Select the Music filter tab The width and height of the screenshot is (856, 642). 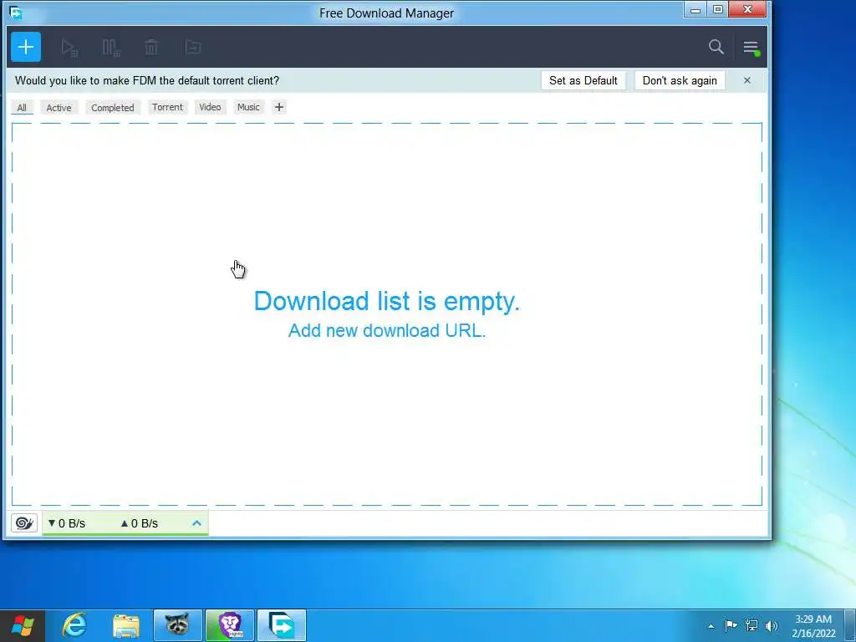point(248,107)
